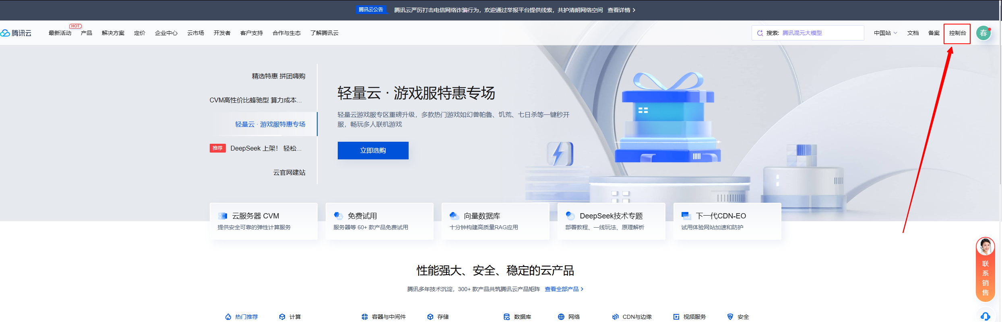Click text 提供安全可靠的弹性计算服务
Image resolution: width=1002 pixels, height=322 pixels.
[x=254, y=227]
